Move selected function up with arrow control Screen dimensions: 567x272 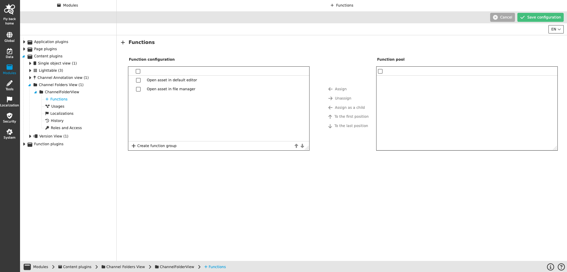point(296,146)
